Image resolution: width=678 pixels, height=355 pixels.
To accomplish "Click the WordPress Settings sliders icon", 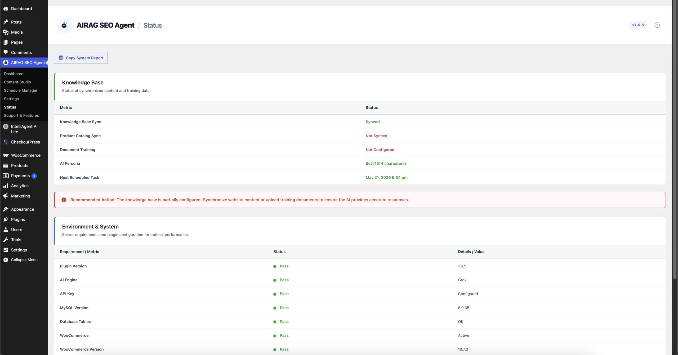I will tap(6, 250).
